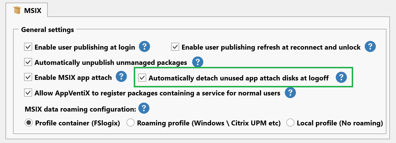
Task: Show help for MSIX data roaming configuration
Action: point(144,108)
